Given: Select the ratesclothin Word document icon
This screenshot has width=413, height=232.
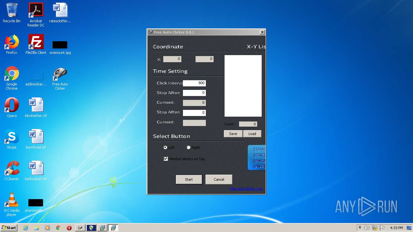Looking at the screenshot, I should 60,13.
